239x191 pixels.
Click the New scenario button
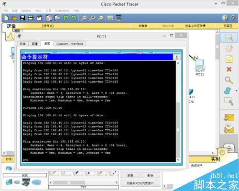point(130,176)
